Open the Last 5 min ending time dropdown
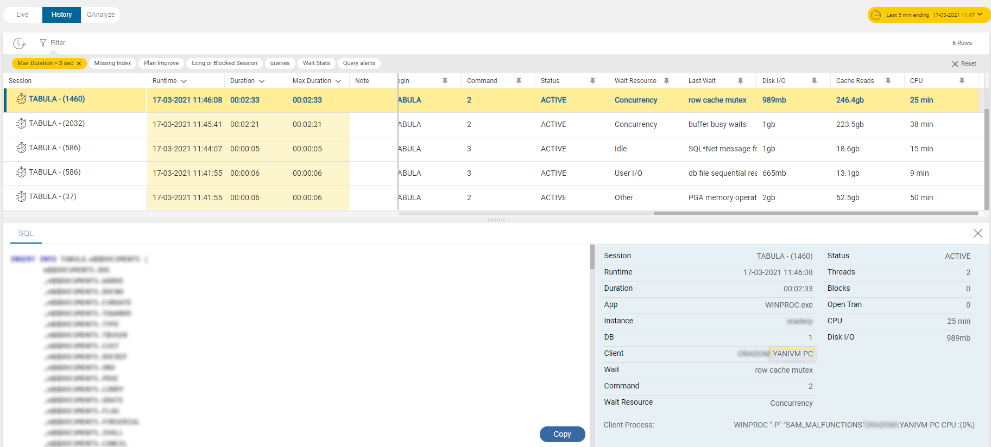This screenshot has height=447, width=991. point(929,15)
